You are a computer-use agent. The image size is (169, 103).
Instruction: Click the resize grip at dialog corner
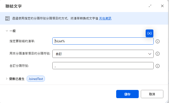(x=167, y=101)
